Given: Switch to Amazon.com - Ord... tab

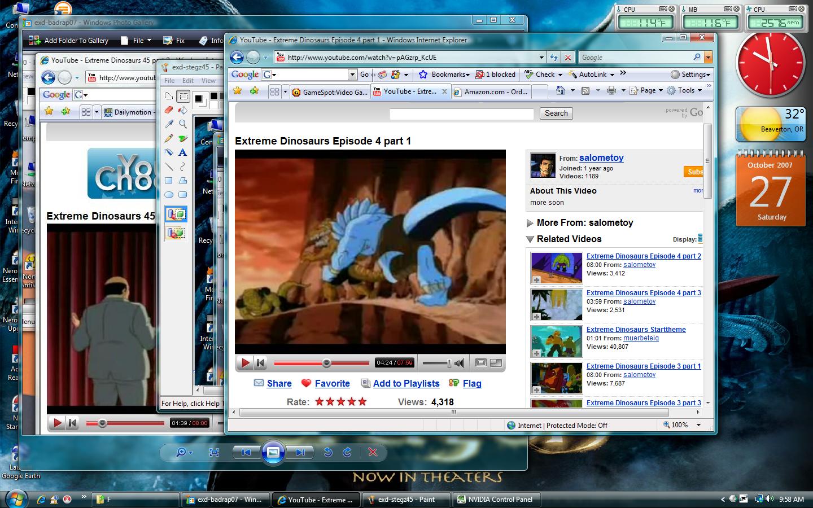Looking at the screenshot, I should pyautogui.click(x=491, y=92).
